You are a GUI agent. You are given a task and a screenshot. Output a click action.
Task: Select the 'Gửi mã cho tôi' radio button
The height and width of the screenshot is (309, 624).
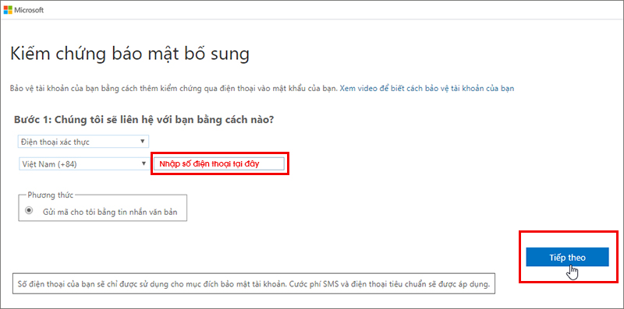coord(29,211)
